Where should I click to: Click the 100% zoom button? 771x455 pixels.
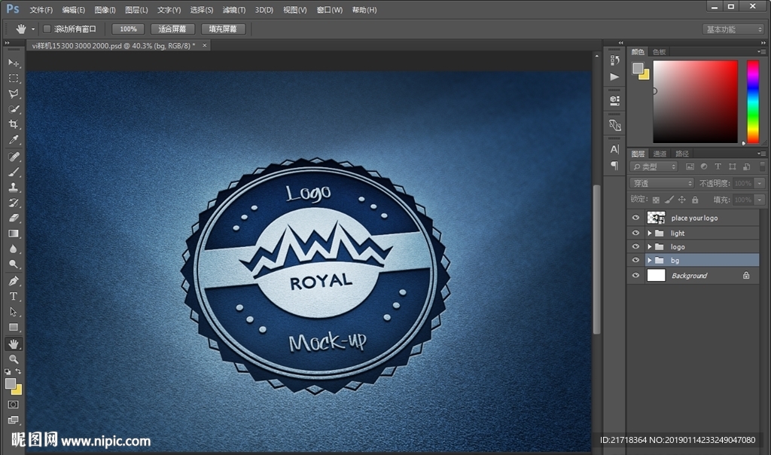[x=128, y=29]
